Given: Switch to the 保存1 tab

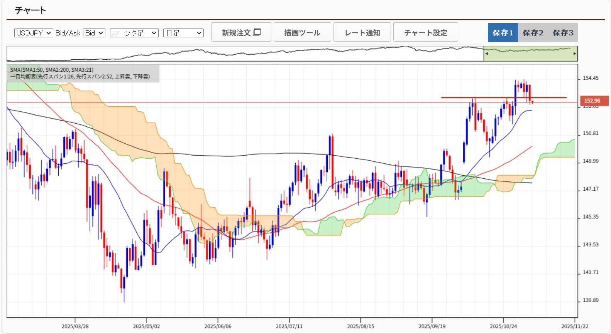Looking at the screenshot, I should [503, 33].
